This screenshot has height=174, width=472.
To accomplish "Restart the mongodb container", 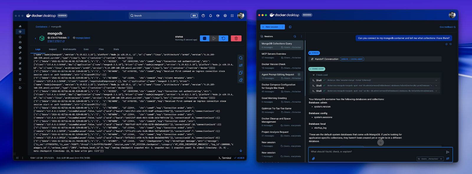I will [x=223, y=38].
